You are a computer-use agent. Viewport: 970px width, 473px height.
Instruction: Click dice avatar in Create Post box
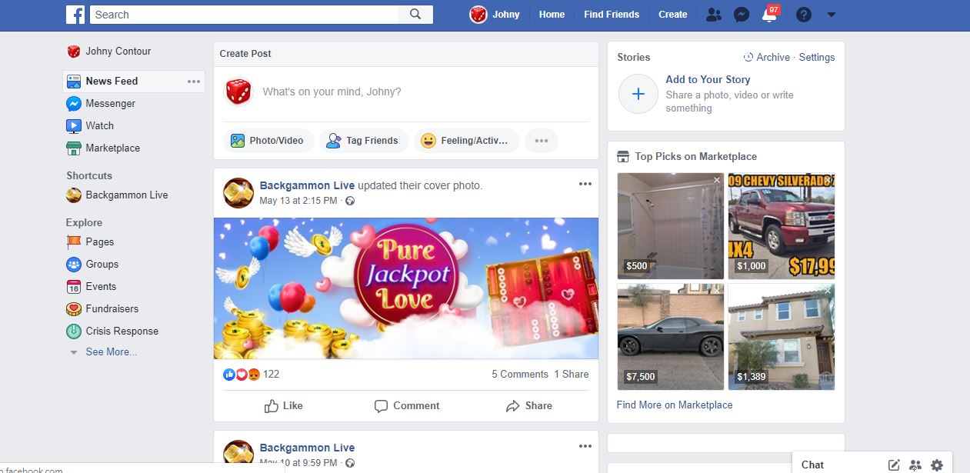[x=238, y=92]
